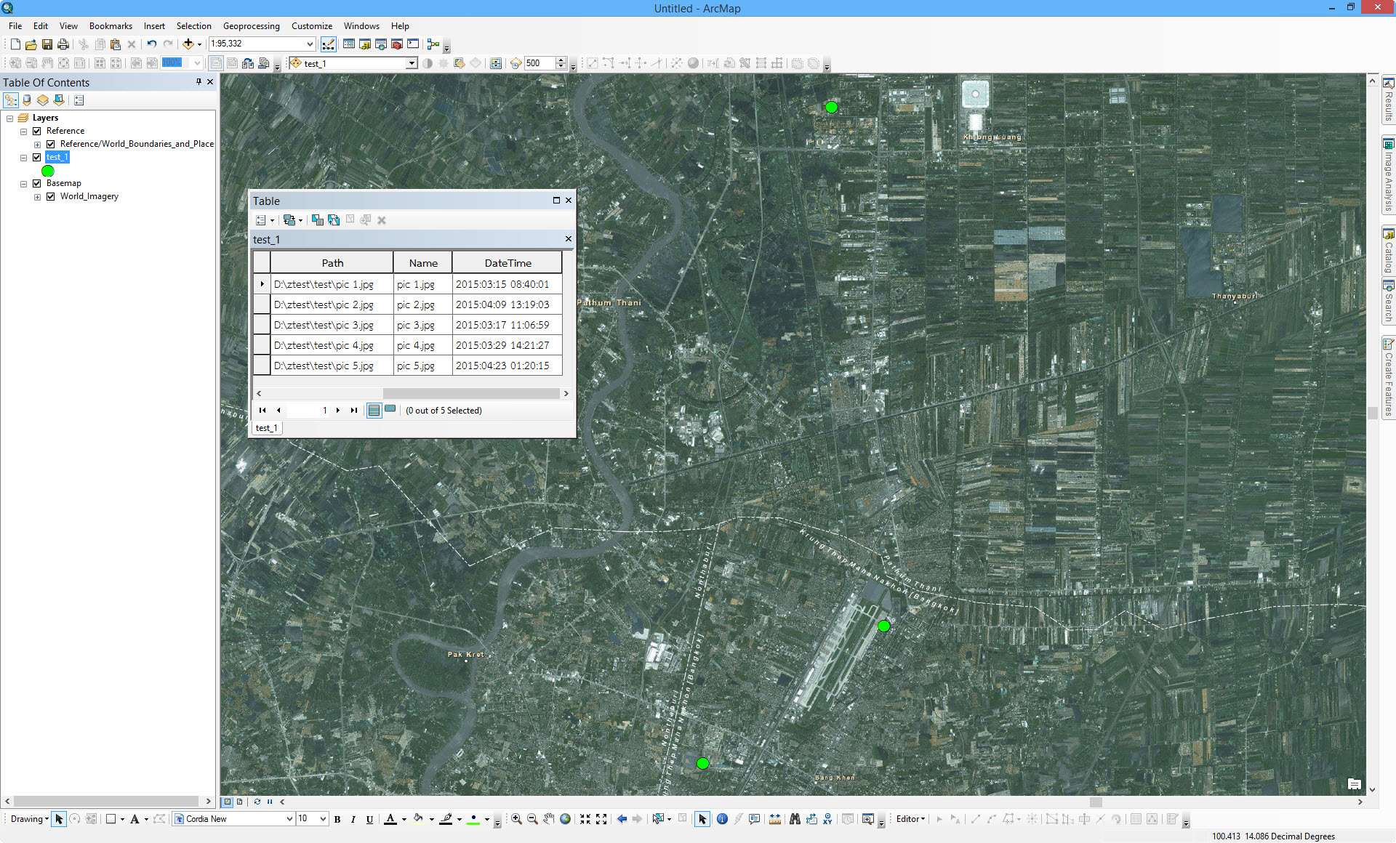
Task: Open the ArcToolbox window
Action: tap(397, 44)
